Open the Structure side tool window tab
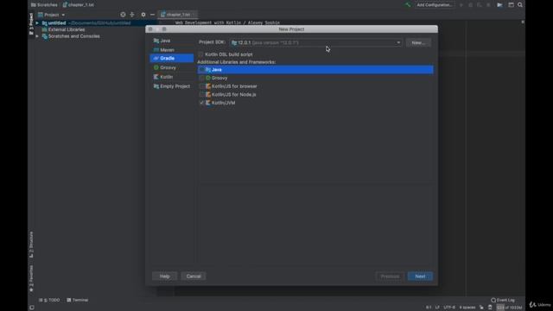 31,244
